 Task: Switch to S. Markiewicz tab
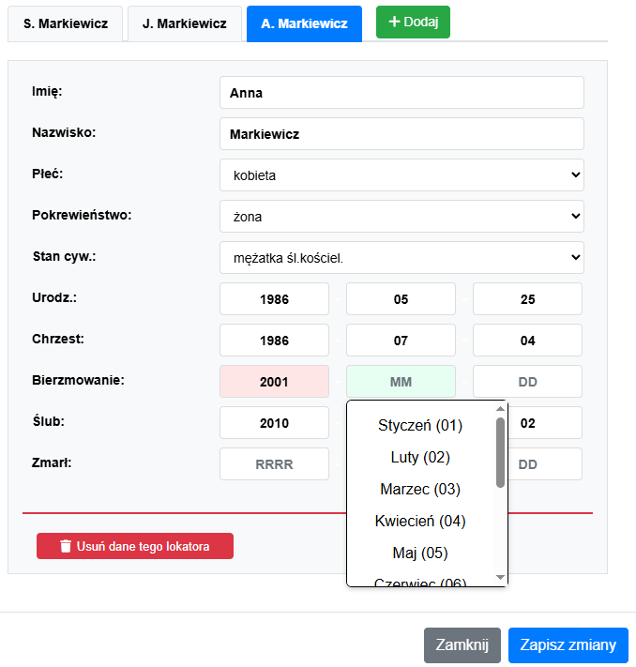(66, 24)
